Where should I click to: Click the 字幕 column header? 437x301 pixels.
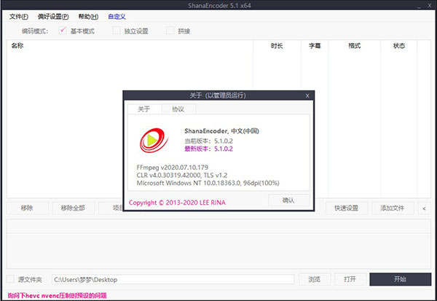[x=315, y=46]
